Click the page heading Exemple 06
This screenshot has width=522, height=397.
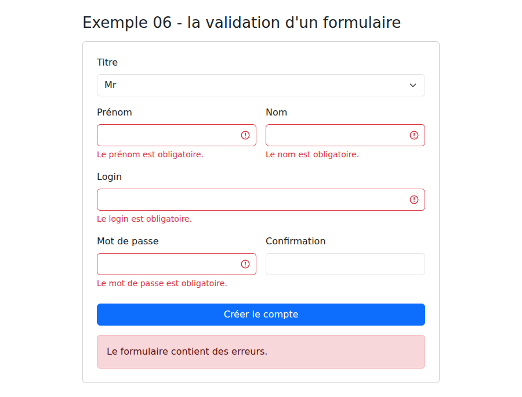[x=242, y=23]
